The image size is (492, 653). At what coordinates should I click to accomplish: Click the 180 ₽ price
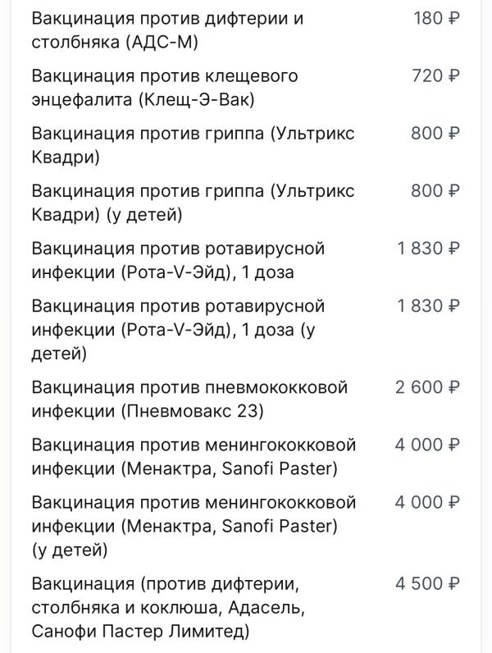tap(436, 18)
